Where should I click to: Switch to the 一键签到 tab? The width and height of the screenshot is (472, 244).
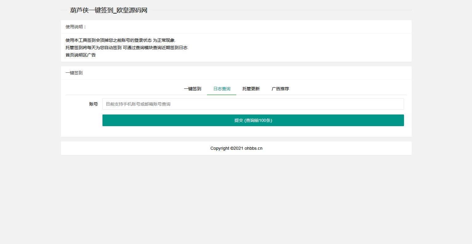(192, 89)
